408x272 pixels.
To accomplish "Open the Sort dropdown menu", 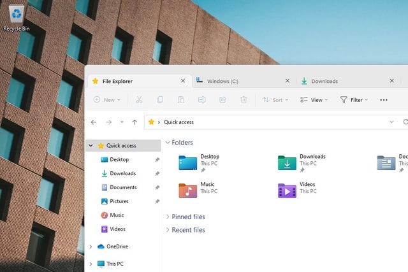I will coord(275,100).
